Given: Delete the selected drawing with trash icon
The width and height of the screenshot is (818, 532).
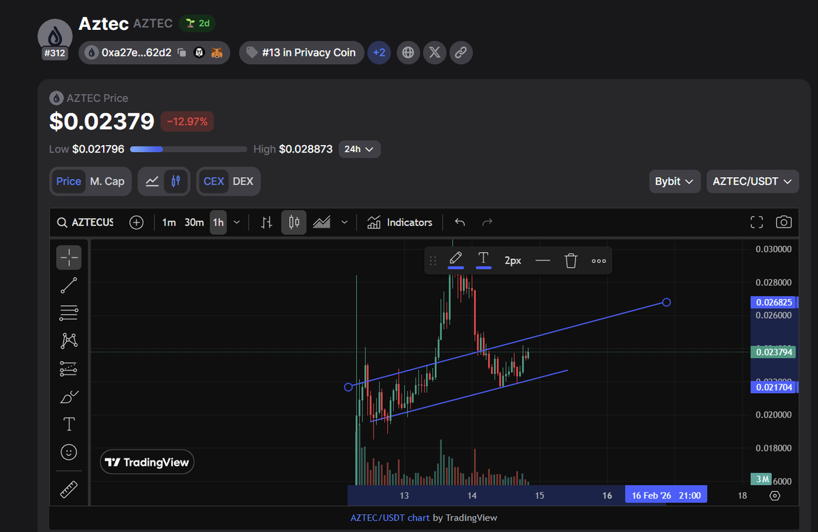Looking at the screenshot, I should (x=571, y=260).
